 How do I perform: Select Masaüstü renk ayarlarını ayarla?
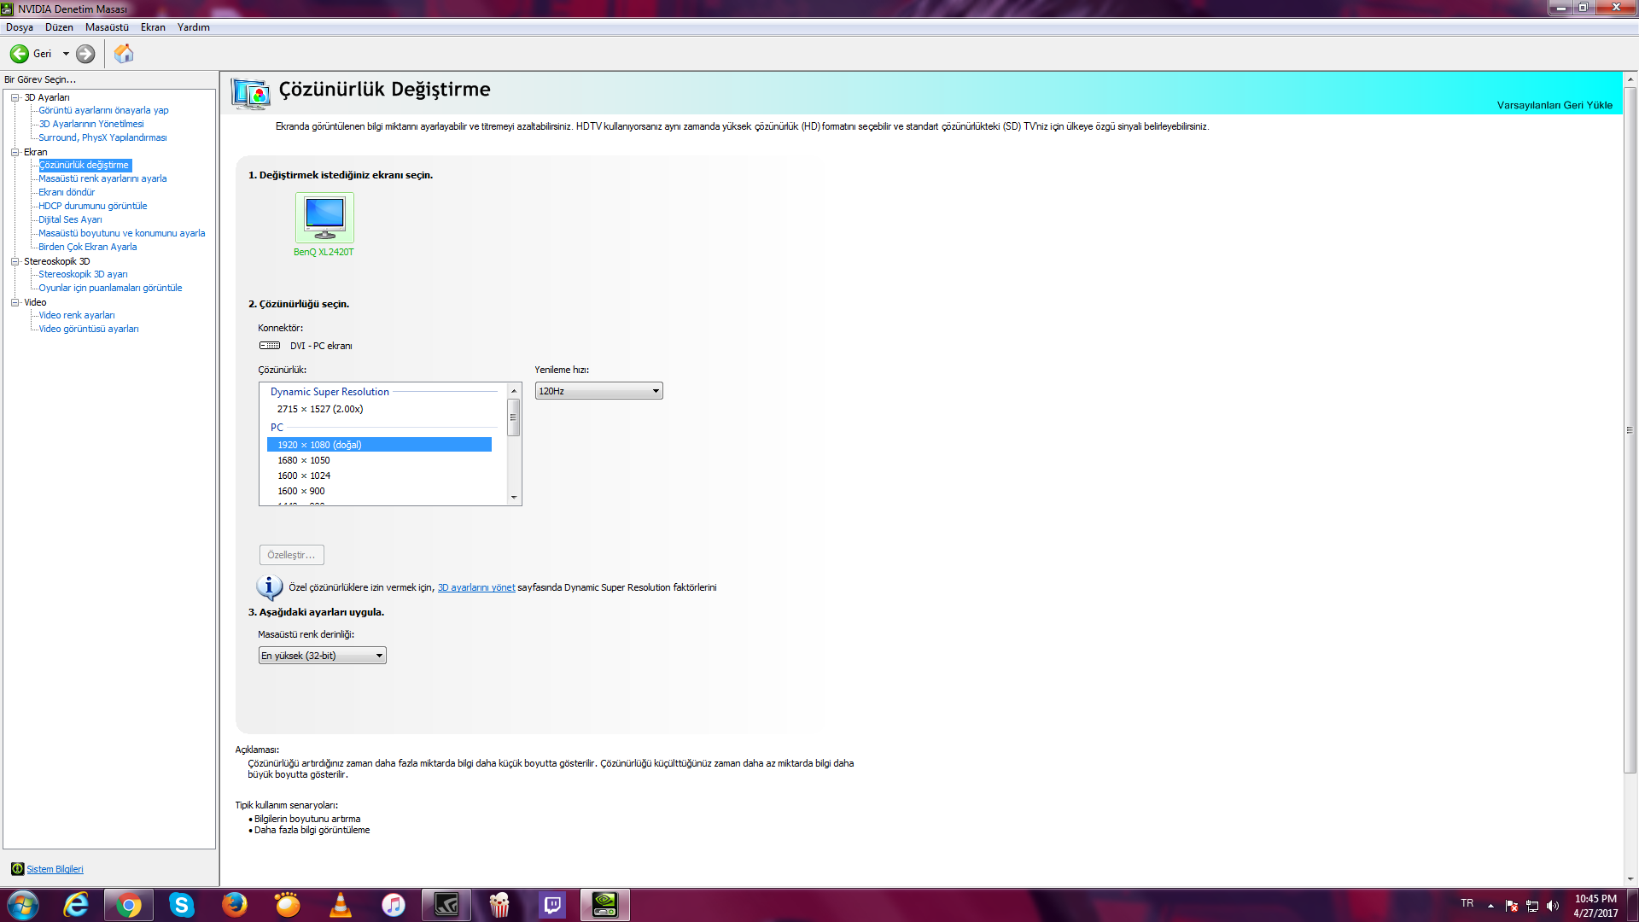[x=102, y=178]
